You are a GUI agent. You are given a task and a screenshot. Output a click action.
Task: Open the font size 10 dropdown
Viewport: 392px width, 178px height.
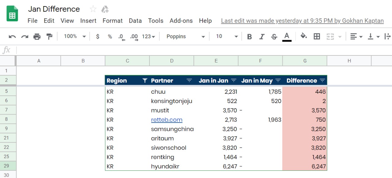pos(227,36)
